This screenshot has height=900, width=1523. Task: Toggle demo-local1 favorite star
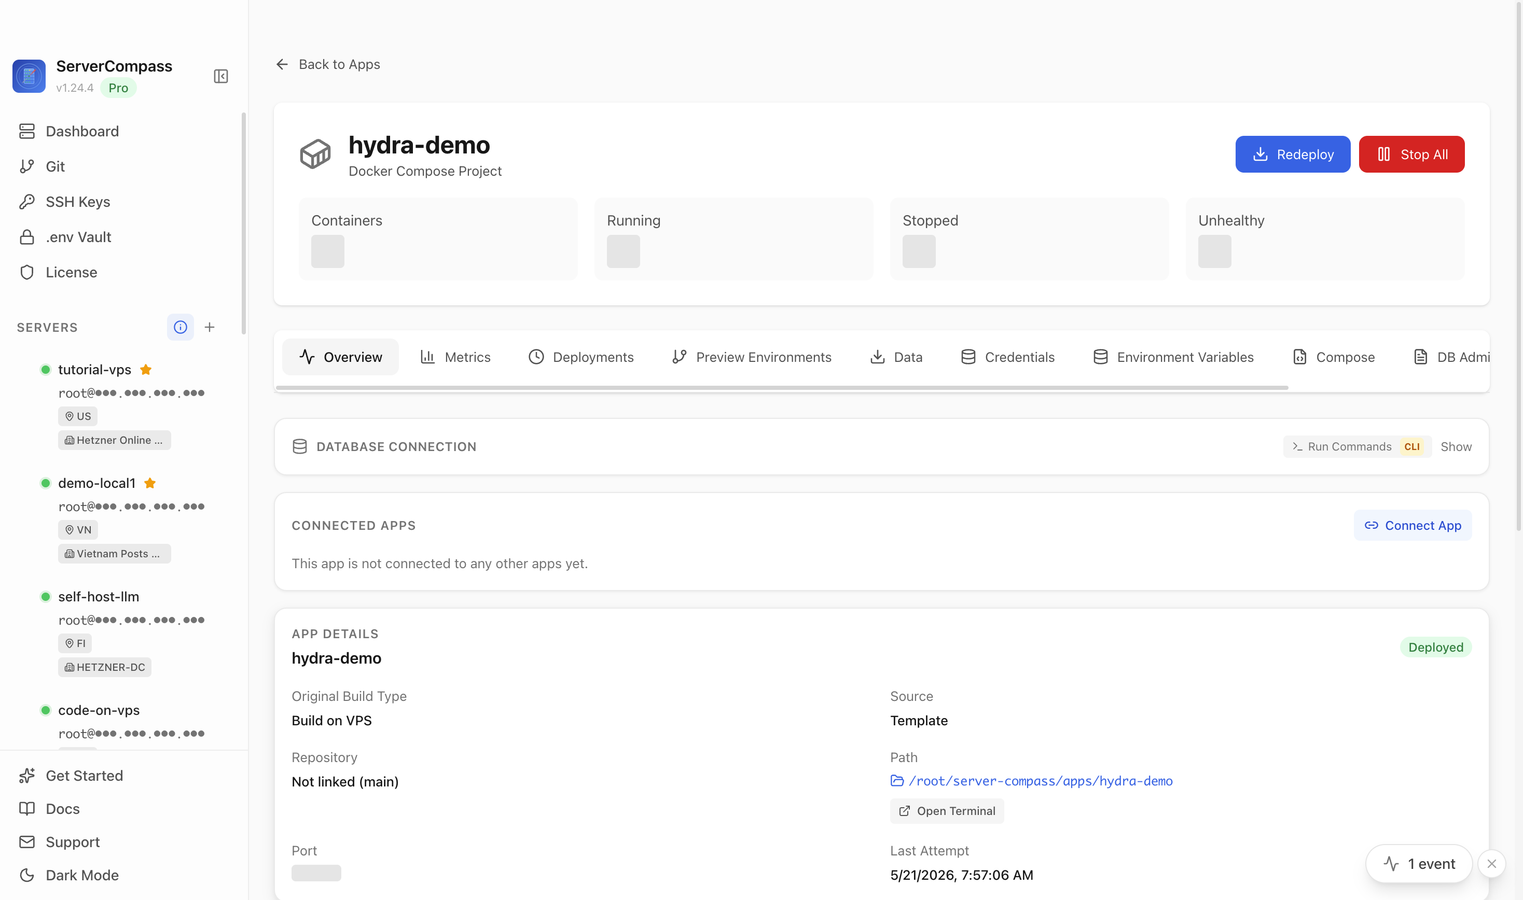(150, 483)
